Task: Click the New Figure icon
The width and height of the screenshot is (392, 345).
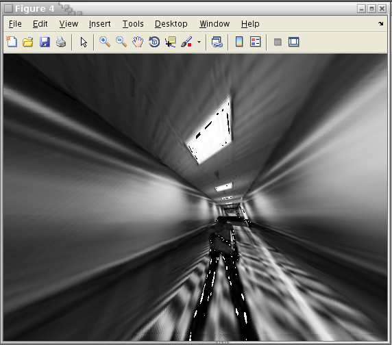Action: click(x=12, y=42)
